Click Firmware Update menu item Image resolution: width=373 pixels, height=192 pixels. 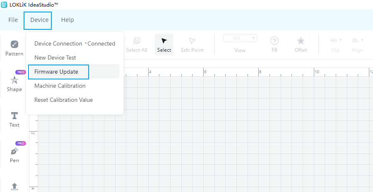point(75,72)
